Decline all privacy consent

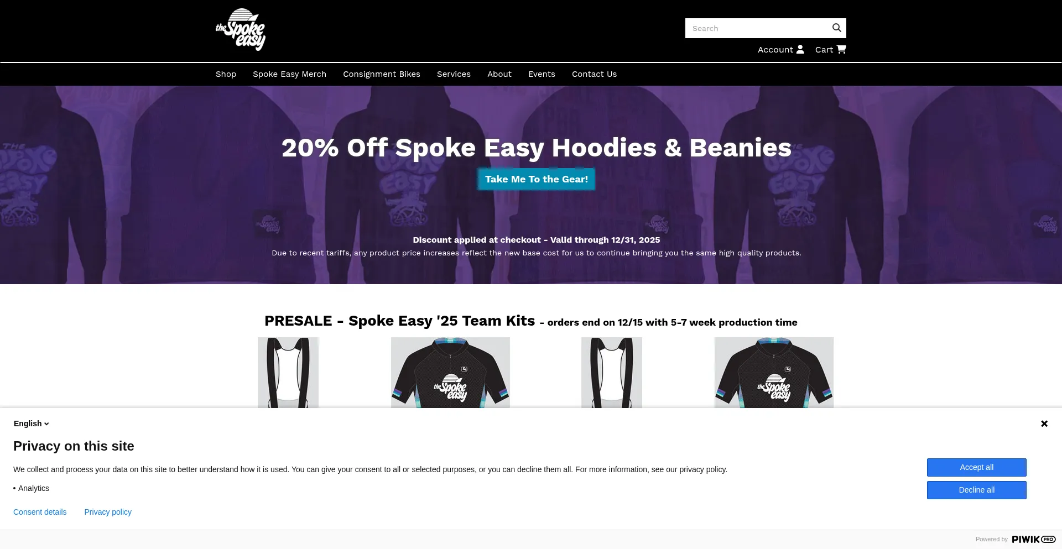tap(977, 490)
